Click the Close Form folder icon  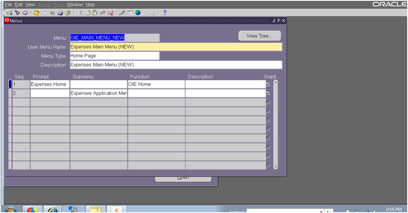point(68,13)
